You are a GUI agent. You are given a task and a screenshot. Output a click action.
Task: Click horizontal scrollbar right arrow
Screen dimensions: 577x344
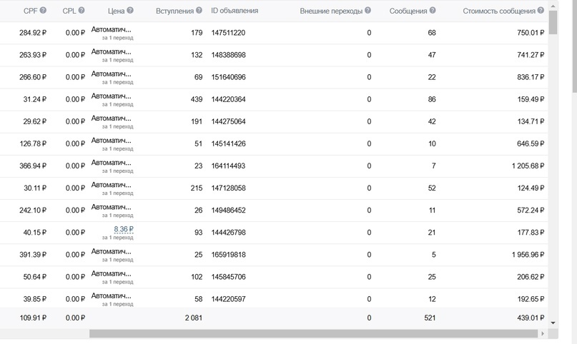[542, 334]
